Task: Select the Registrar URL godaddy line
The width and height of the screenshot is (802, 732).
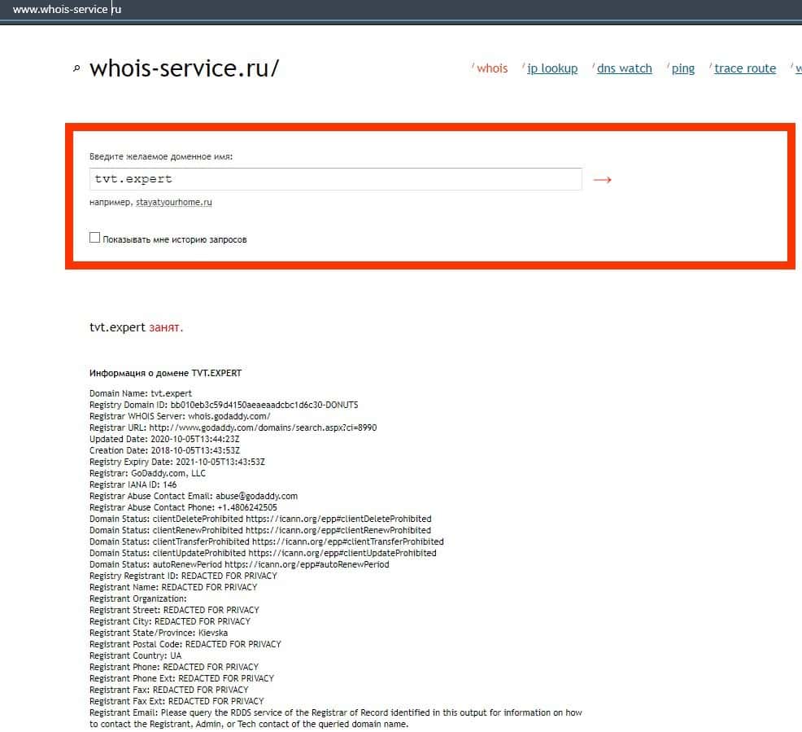Action: pyautogui.click(x=233, y=427)
